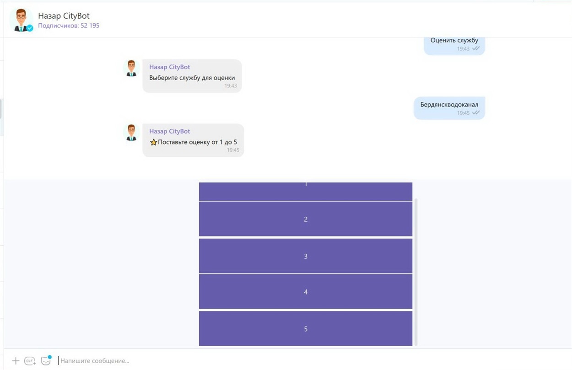Click bot avatar beside 'Выберите службу для оценки'
The image size is (572, 370).
click(131, 68)
